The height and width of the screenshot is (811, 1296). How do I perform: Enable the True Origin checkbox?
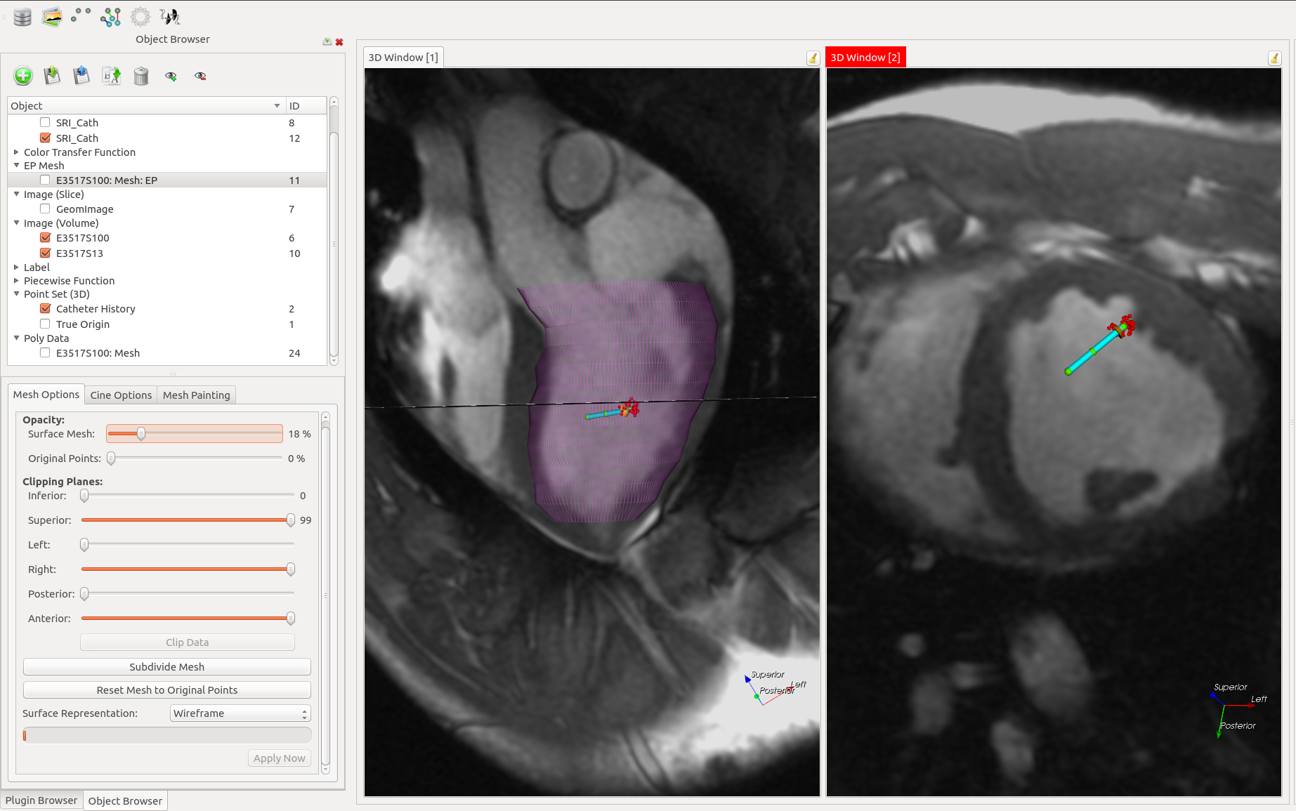[45, 324]
